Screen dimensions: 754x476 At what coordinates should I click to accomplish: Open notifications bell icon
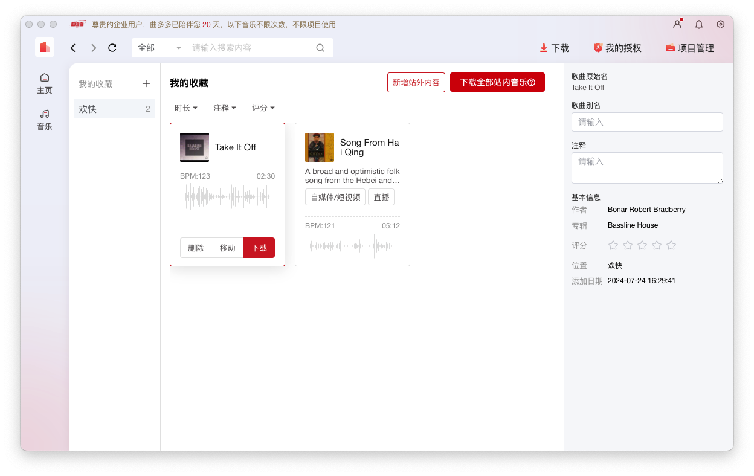coord(699,24)
